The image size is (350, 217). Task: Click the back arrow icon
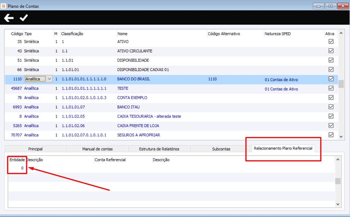coord(9,18)
